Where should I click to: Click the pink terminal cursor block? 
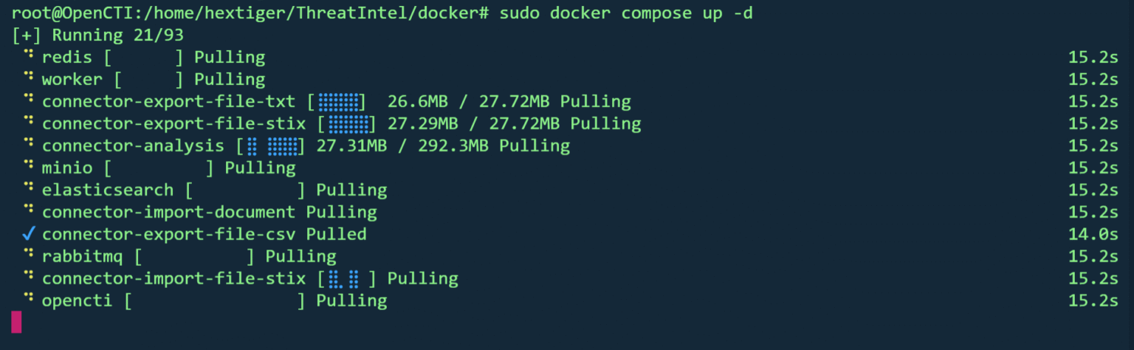(16, 322)
